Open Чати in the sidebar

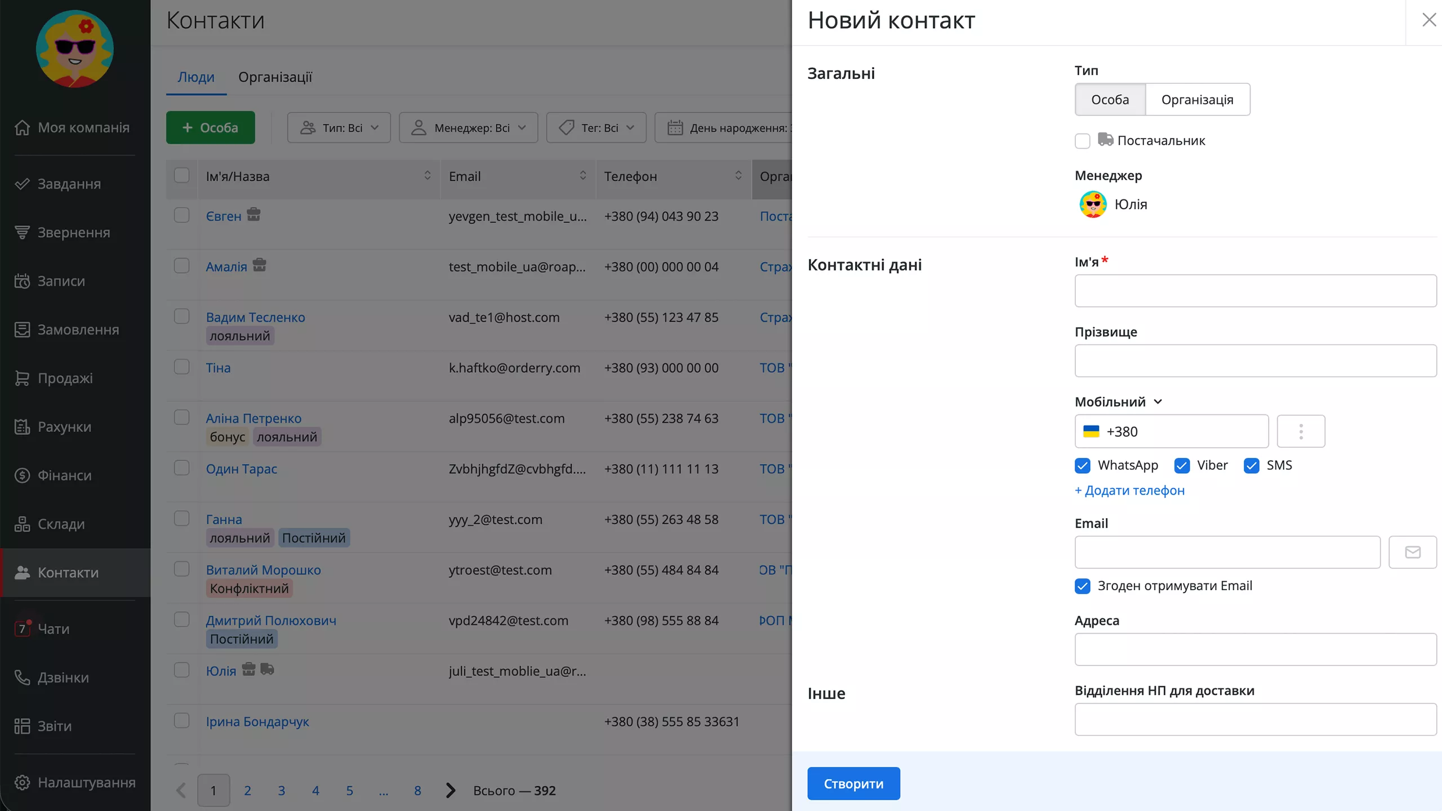[54, 629]
